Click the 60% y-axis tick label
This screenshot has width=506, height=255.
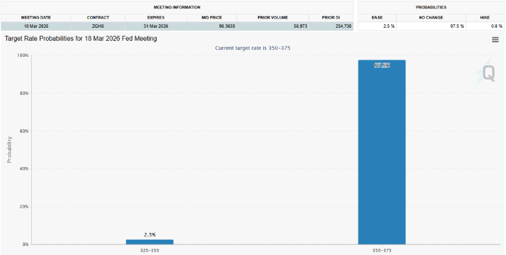coord(24,131)
